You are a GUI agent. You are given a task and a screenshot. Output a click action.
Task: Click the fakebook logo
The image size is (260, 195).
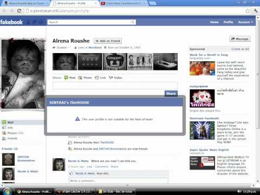coord(11,22)
